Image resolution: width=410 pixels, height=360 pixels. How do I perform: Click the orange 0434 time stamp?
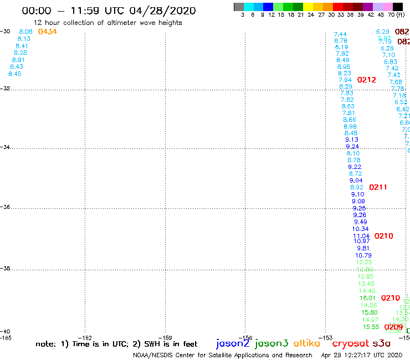pyautogui.click(x=47, y=32)
